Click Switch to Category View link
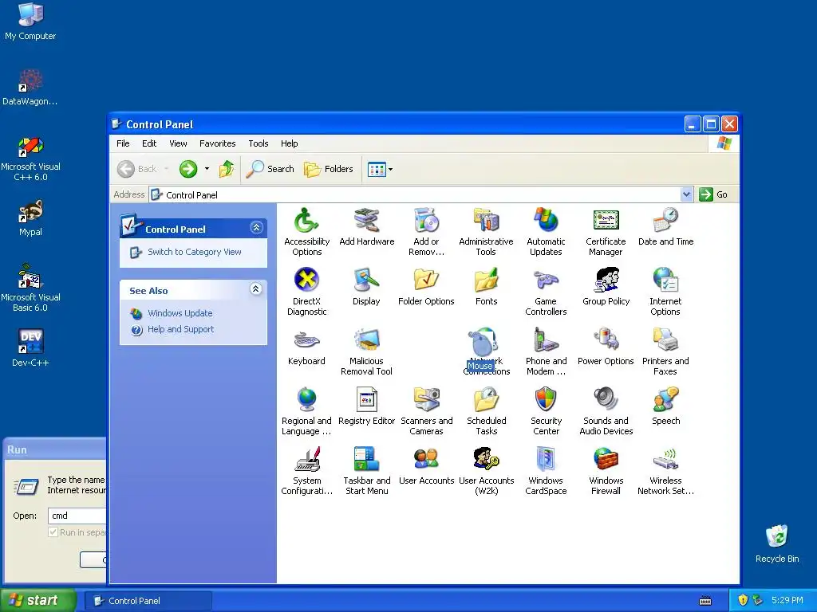The height and width of the screenshot is (612, 817). [x=194, y=252]
